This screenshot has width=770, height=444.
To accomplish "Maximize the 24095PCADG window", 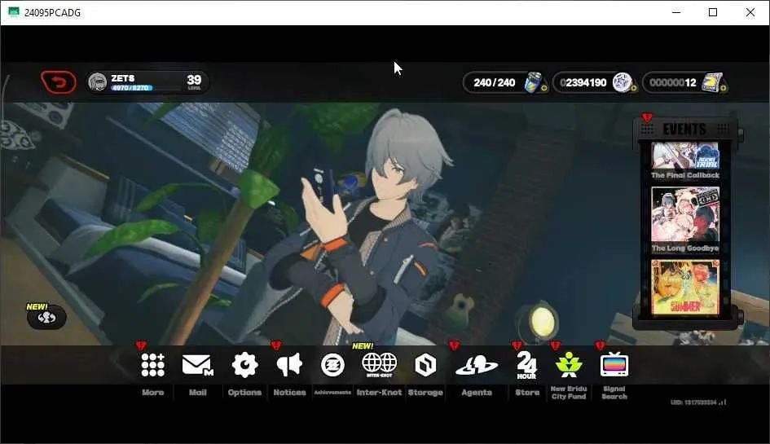I will tap(713, 12).
